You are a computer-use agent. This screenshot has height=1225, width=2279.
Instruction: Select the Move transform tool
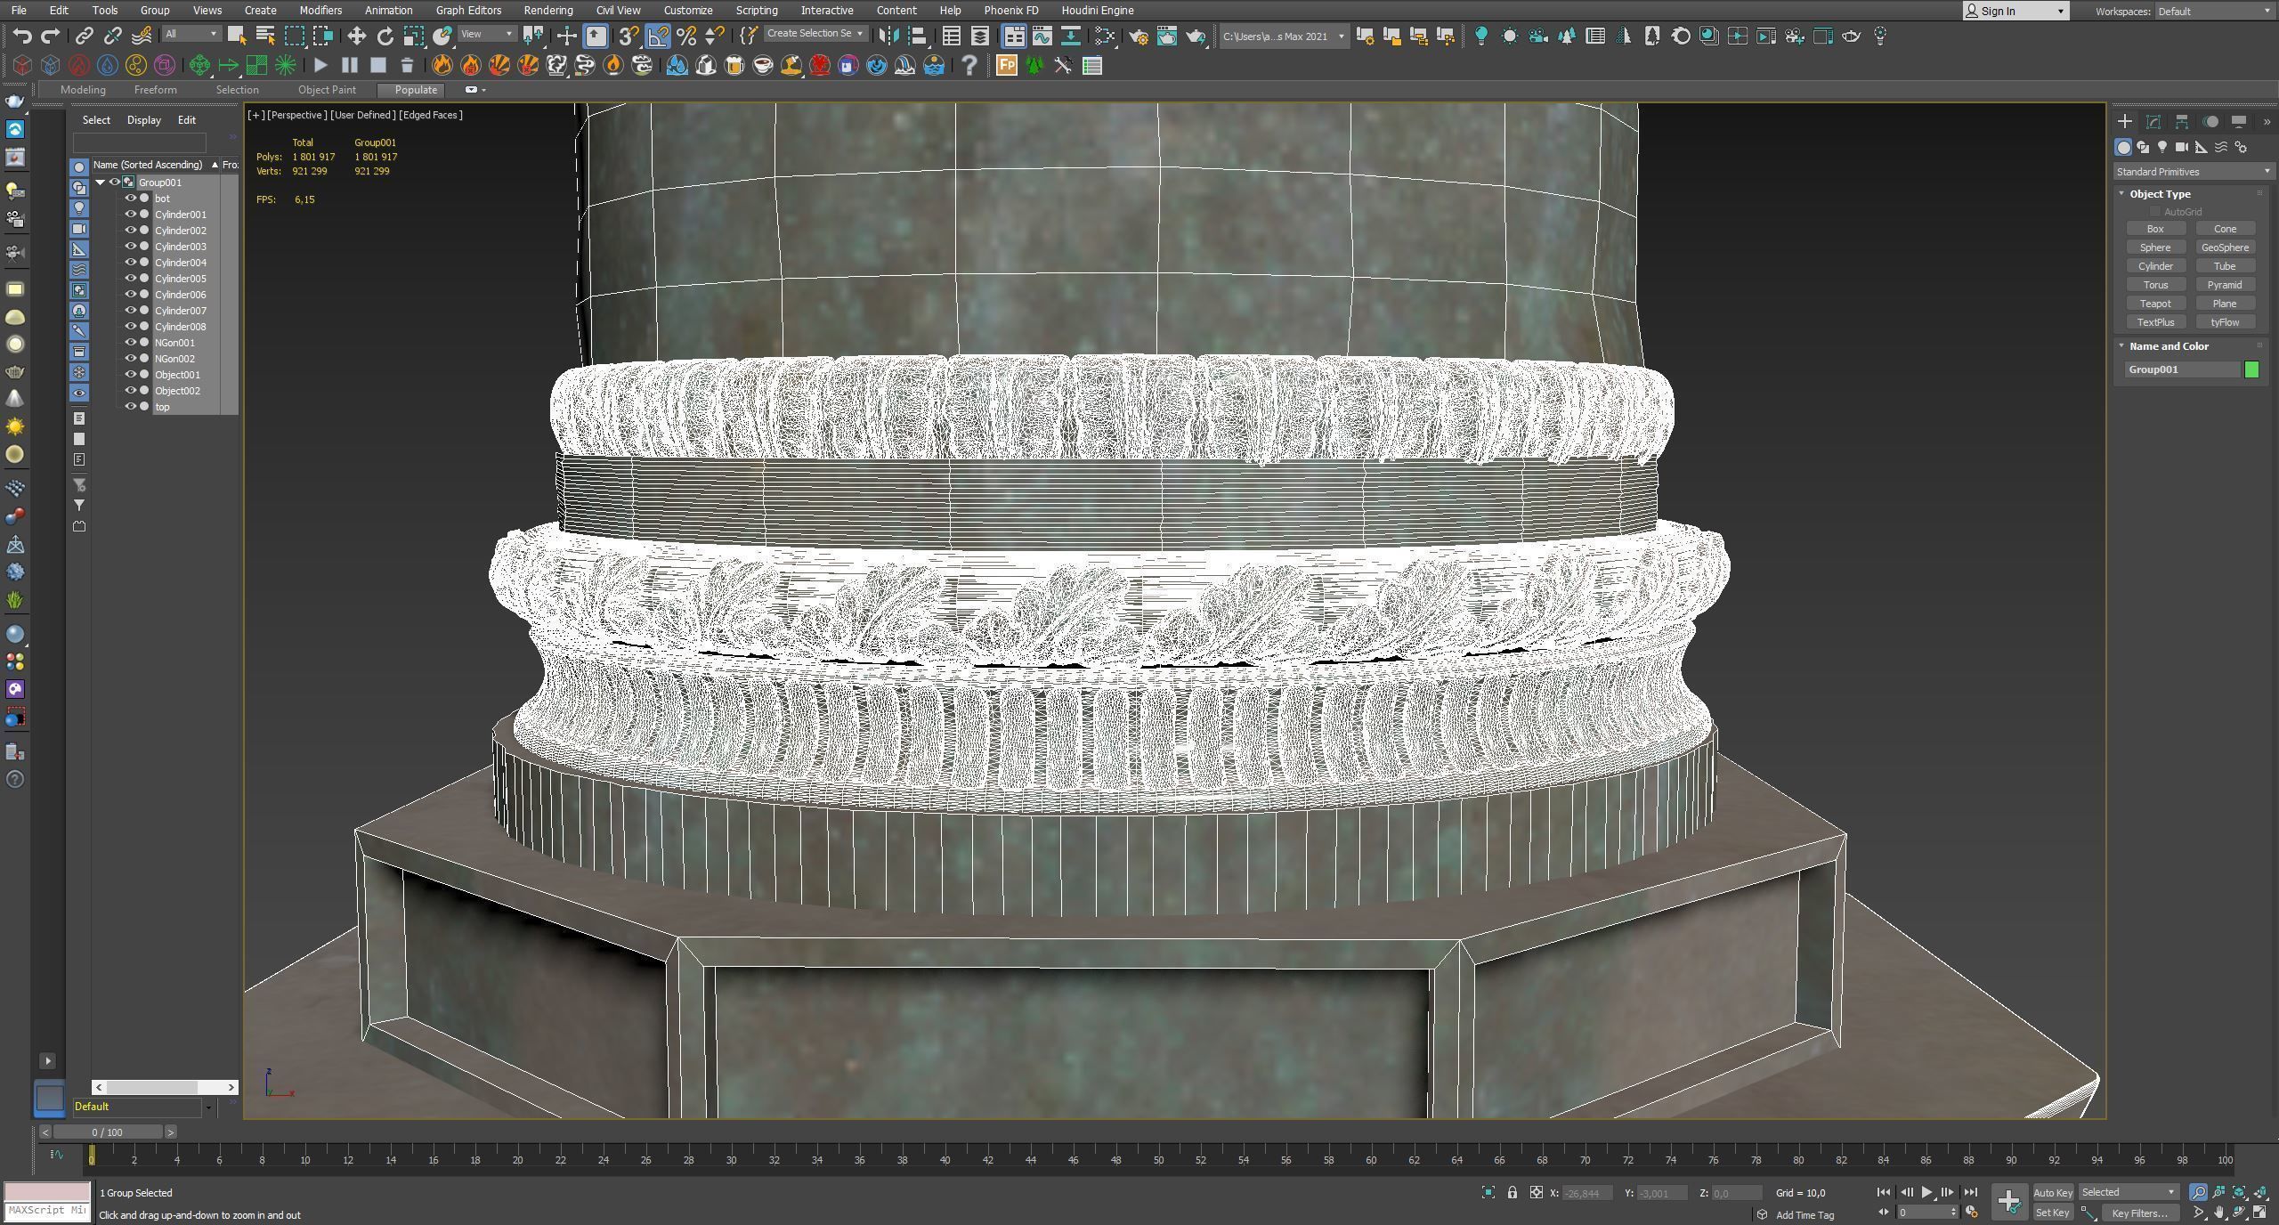[x=356, y=36]
